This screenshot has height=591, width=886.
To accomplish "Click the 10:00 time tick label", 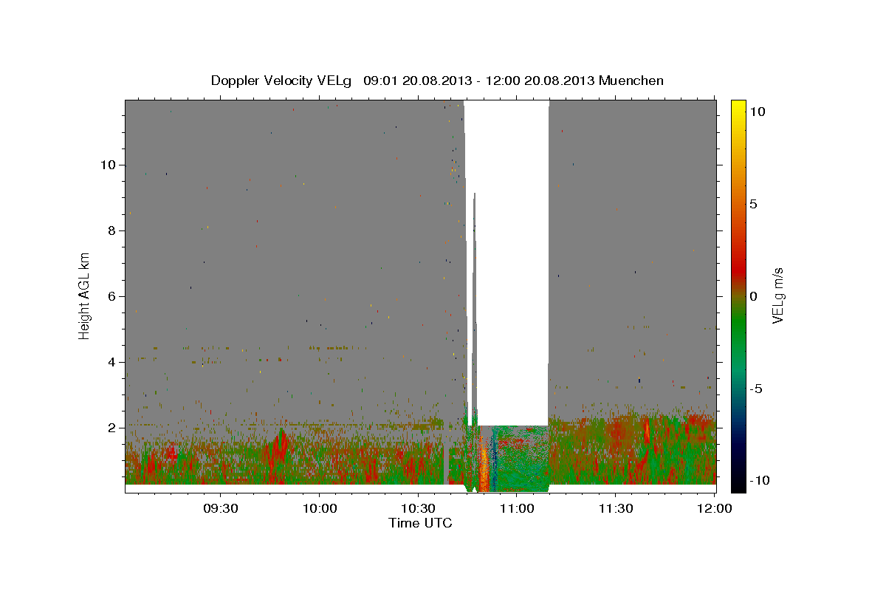I will [320, 509].
